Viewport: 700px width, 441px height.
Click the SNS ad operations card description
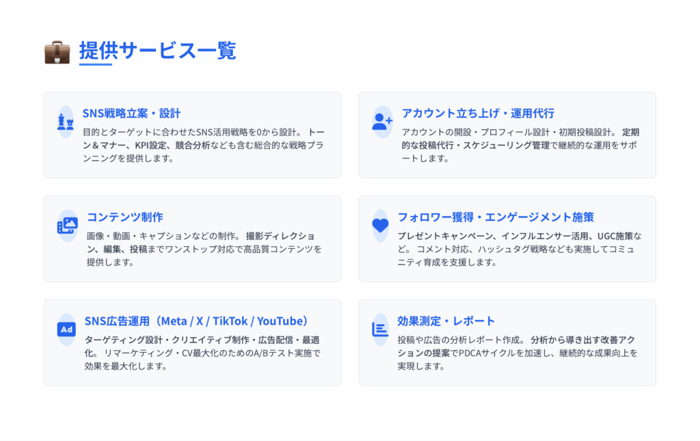[x=202, y=353]
